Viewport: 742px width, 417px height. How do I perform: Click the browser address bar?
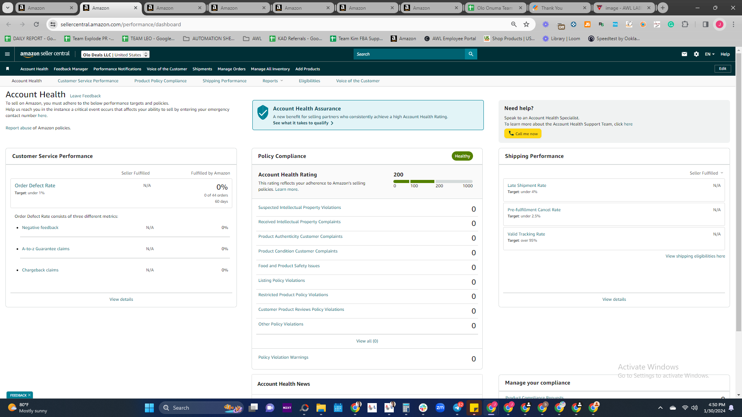point(284,24)
